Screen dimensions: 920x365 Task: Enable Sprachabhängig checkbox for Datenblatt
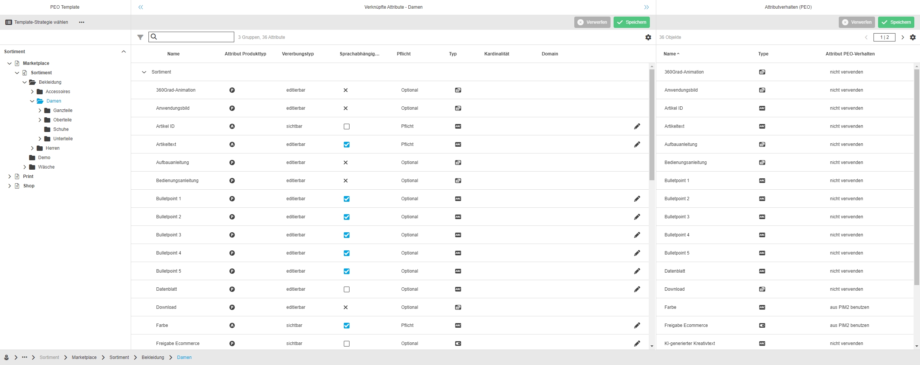[346, 289]
